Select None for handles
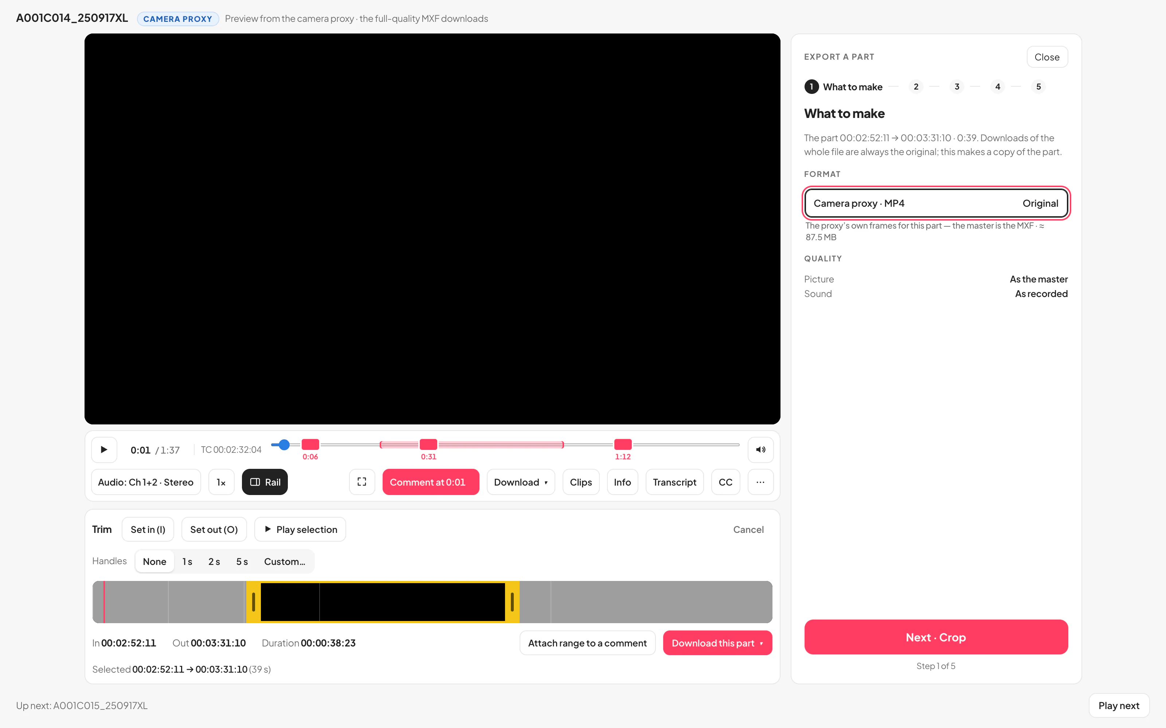 154,561
